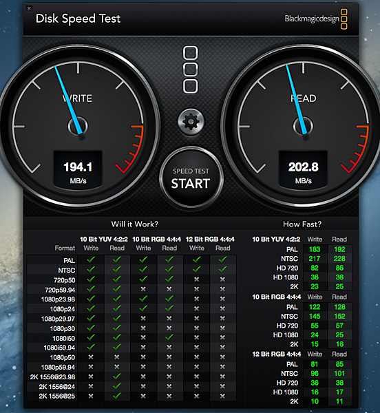Select the 720p59.94 format row label

coord(60,290)
